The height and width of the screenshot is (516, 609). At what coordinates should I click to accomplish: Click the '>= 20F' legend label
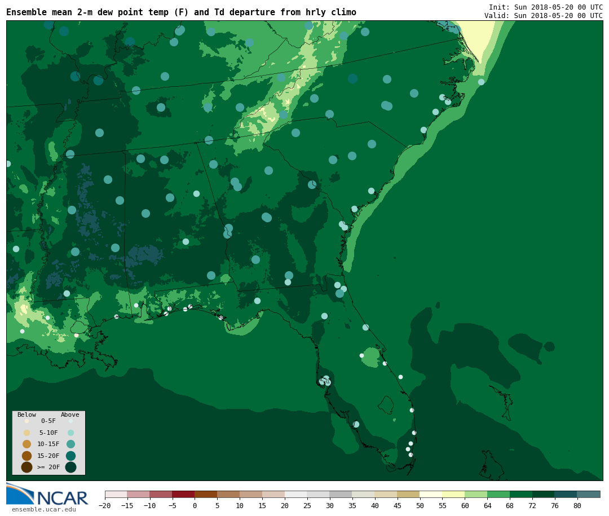[48, 467]
